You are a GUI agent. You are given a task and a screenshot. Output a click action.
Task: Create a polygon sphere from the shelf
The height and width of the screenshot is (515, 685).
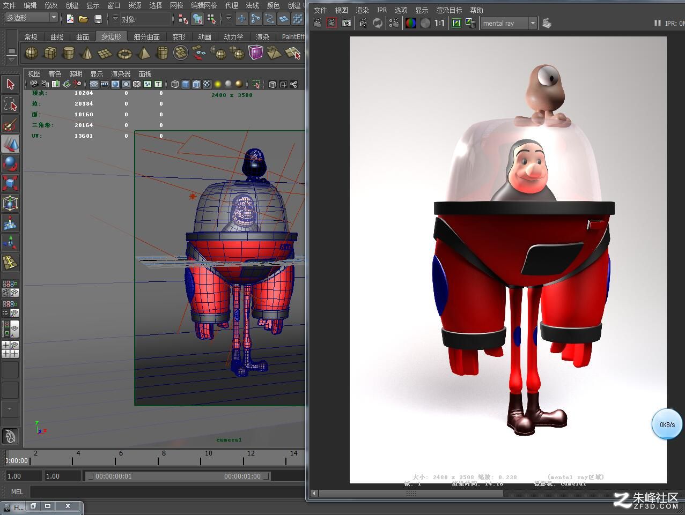click(32, 53)
